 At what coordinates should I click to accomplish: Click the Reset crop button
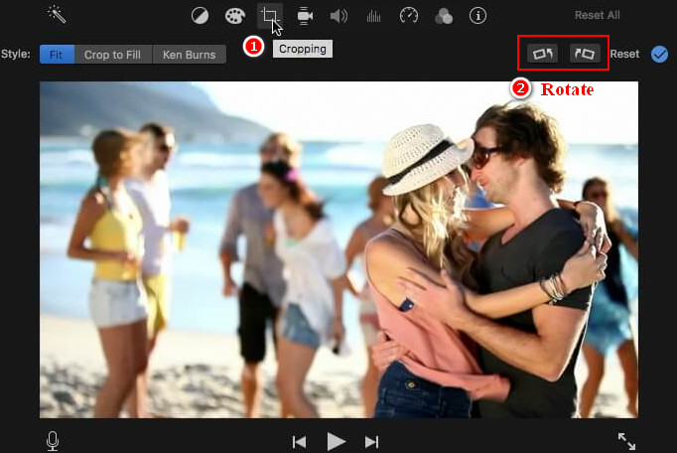point(624,54)
